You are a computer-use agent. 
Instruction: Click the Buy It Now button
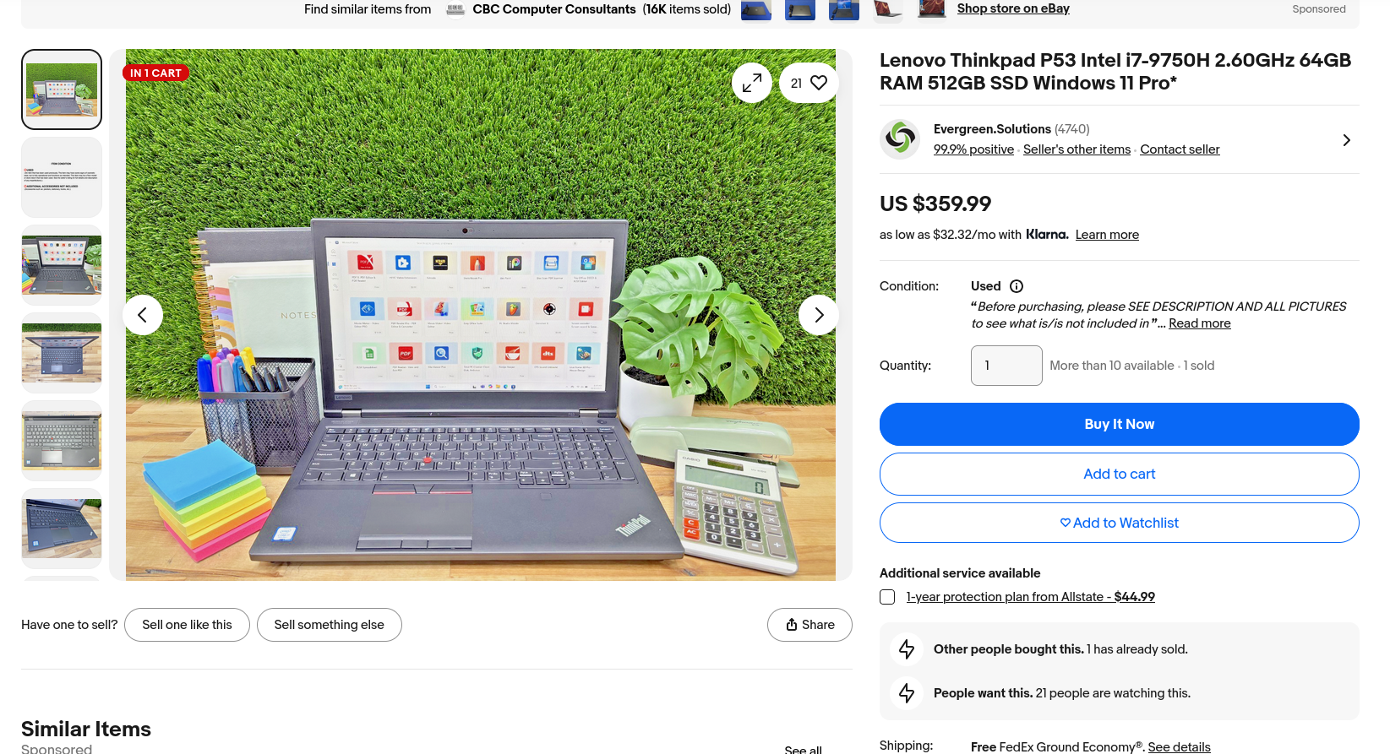[x=1119, y=424]
